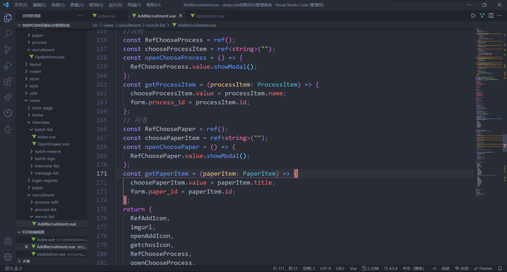
Task: Click the 2 分钟 timer status item
Action: 370,268
